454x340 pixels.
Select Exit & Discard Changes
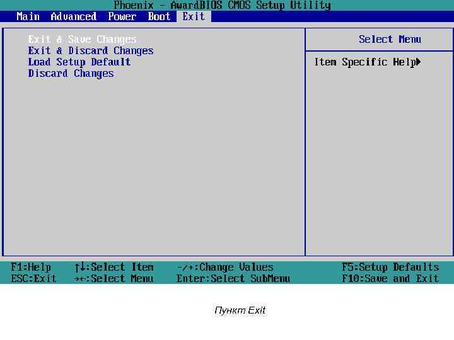pyautogui.click(x=91, y=50)
